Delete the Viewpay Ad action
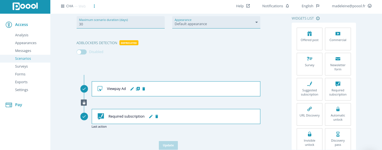This screenshot has height=150, width=382. point(144,89)
